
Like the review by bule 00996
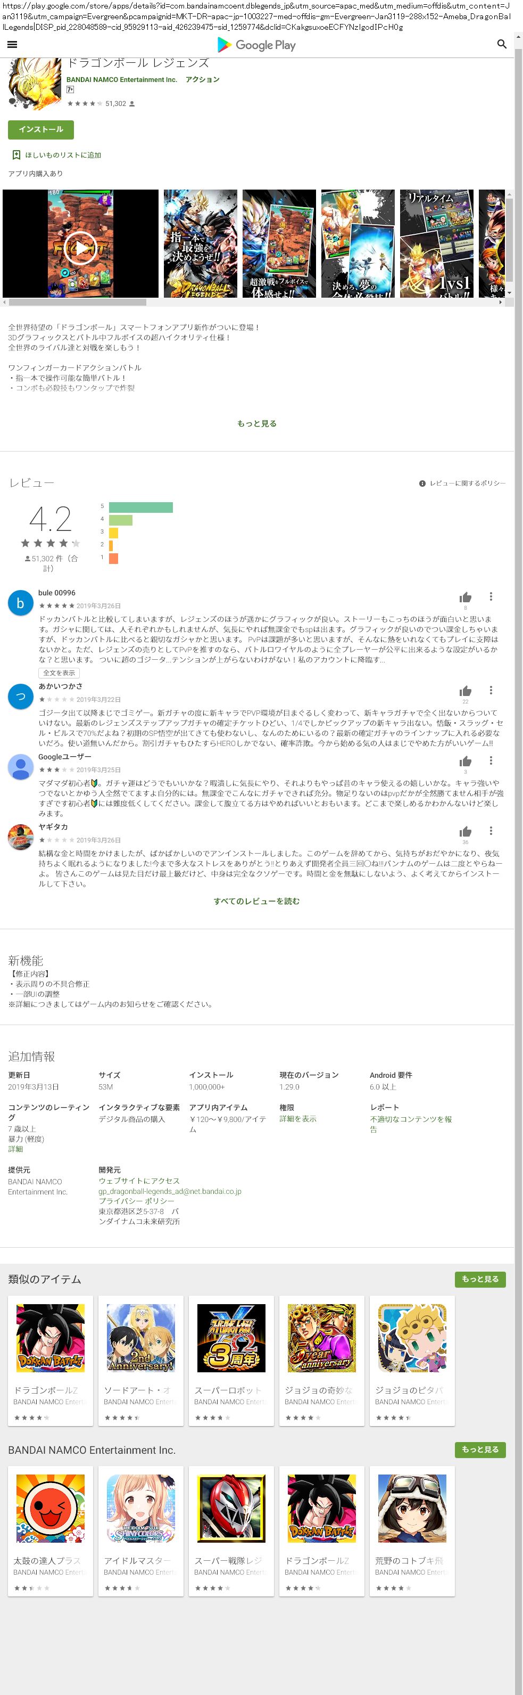pyautogui.click(x=465, y=597)
